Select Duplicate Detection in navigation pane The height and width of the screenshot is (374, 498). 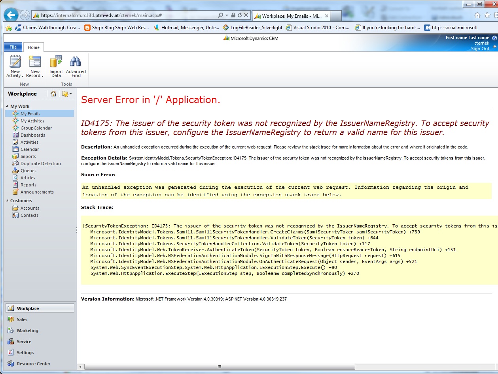coord(41,164)
